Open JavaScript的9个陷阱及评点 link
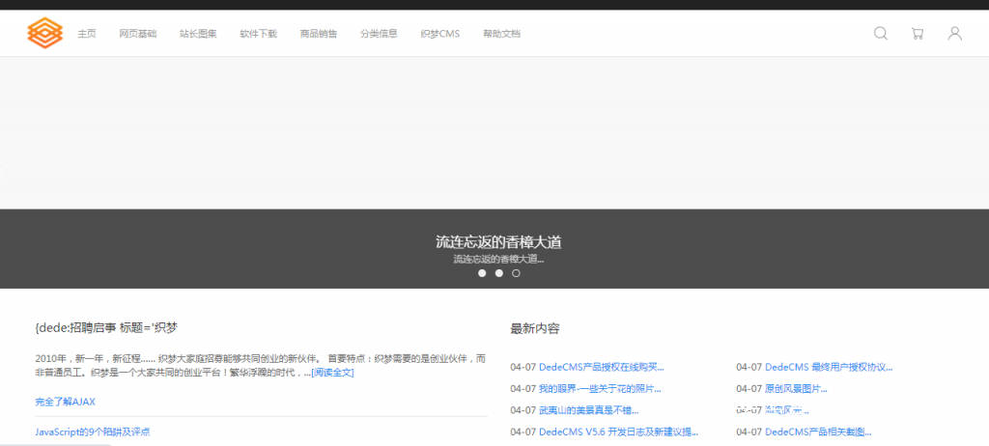 click(x=93, y=432)
